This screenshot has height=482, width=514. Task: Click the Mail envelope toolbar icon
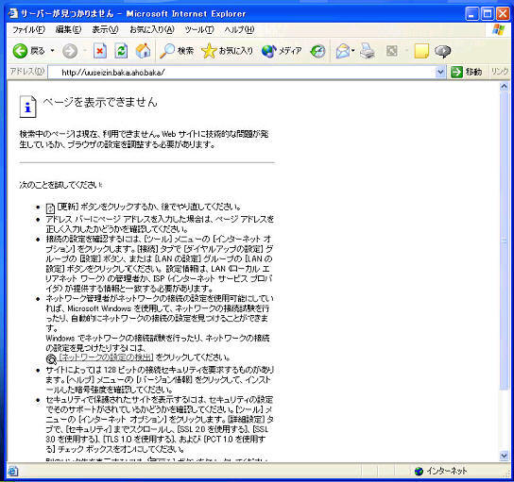[x=343, y=51]
